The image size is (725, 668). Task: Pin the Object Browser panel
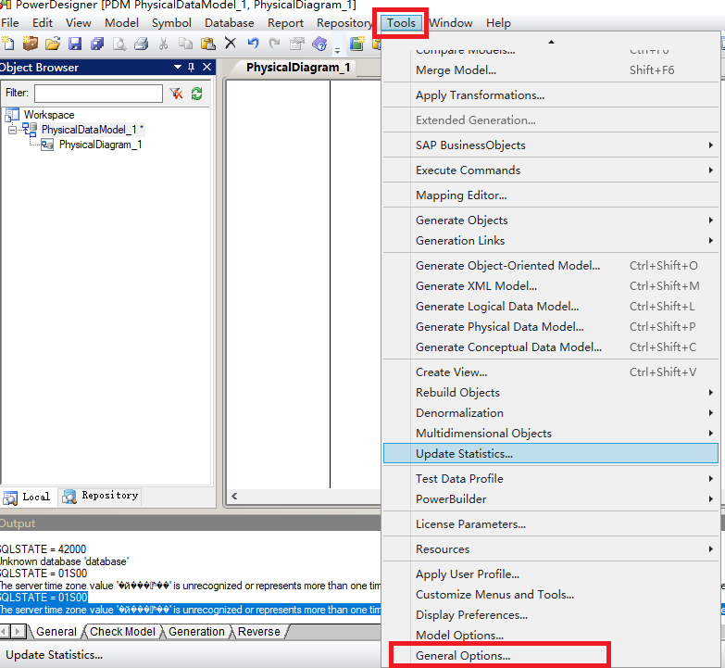192,68
